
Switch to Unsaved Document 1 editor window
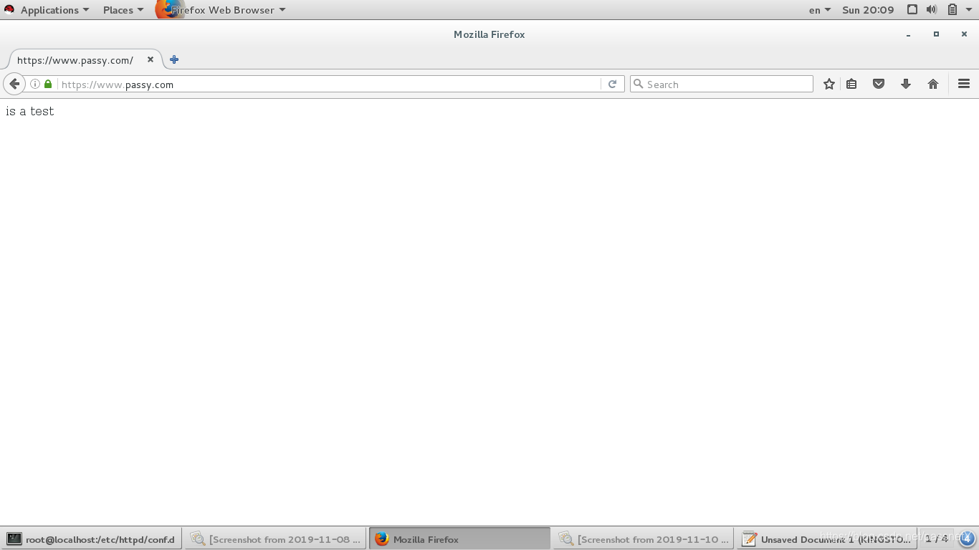[x=827, y=539]
